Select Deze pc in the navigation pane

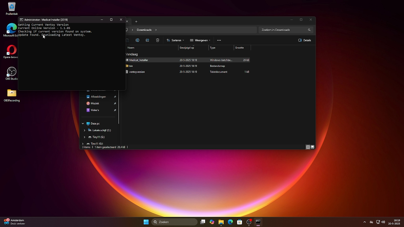(95, 124)
